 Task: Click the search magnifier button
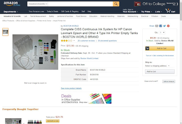tap(116, 4)
